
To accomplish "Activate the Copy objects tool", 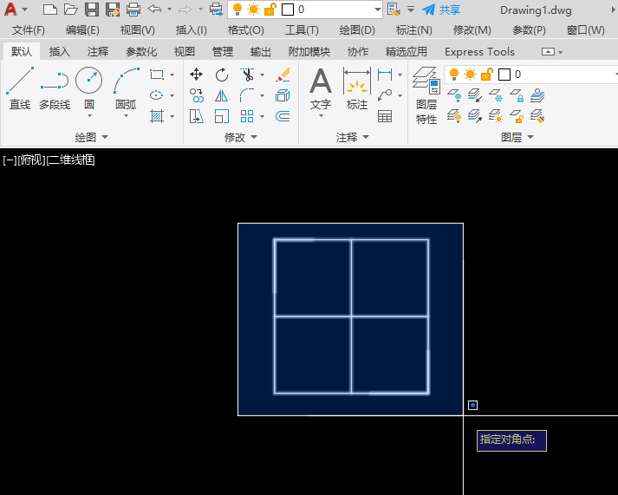I will (196, 95).
